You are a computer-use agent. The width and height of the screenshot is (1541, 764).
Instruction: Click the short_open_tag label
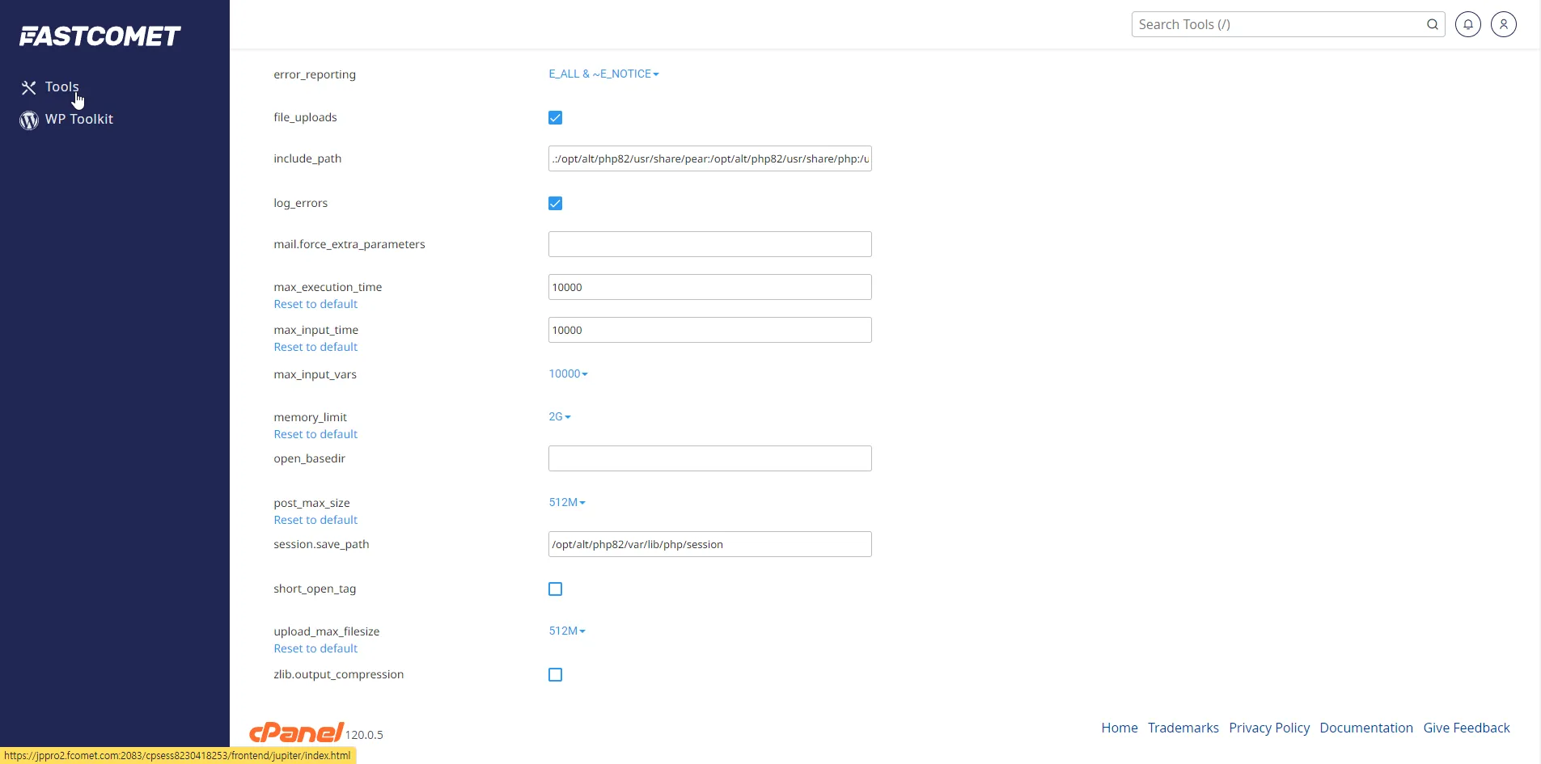click(315, 589)
